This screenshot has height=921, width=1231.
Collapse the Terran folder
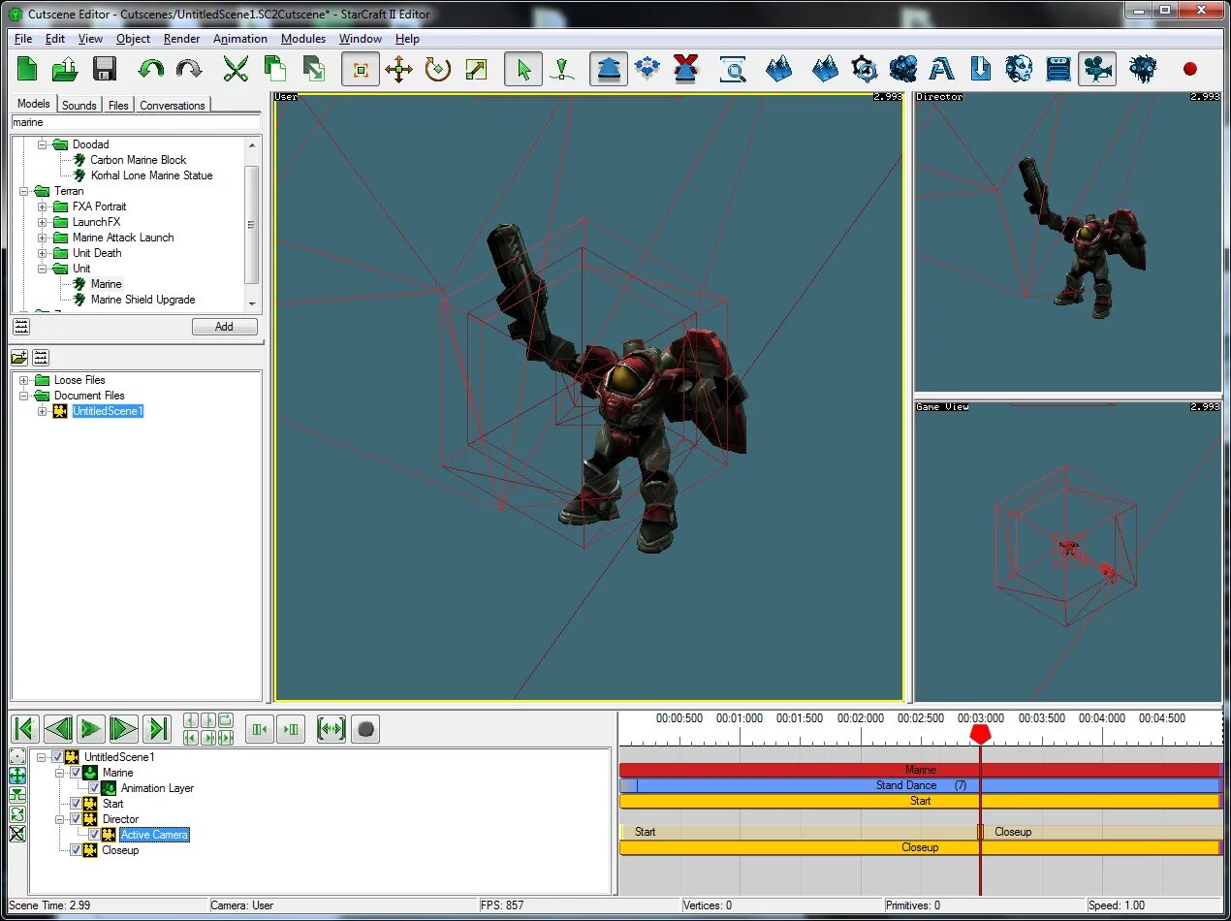[24, 191]
